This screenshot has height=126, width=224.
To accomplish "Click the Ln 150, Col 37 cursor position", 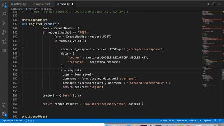I will 167,120.
